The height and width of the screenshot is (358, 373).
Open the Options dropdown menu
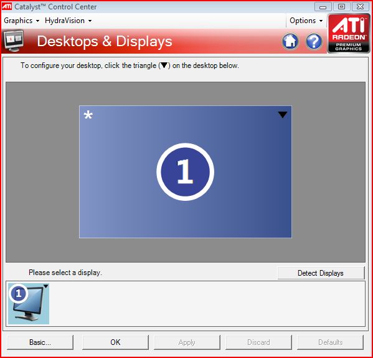306,21
